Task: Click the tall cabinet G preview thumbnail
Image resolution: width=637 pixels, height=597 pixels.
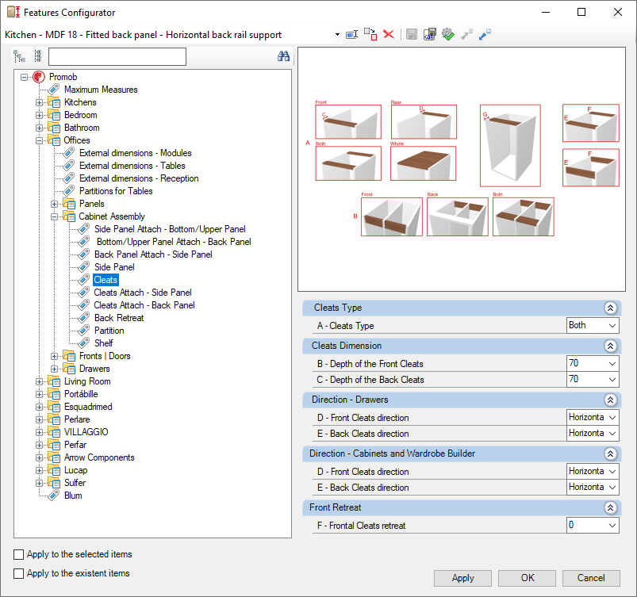Action: tap(510, 145)
